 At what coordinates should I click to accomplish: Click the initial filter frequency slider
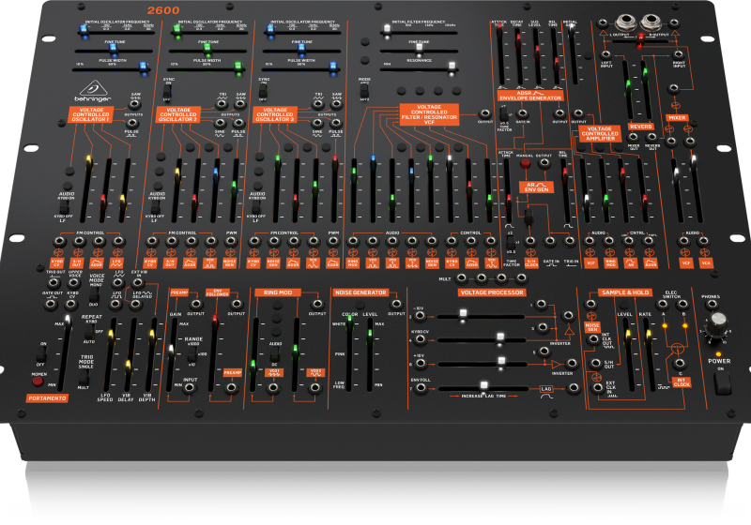419,31
